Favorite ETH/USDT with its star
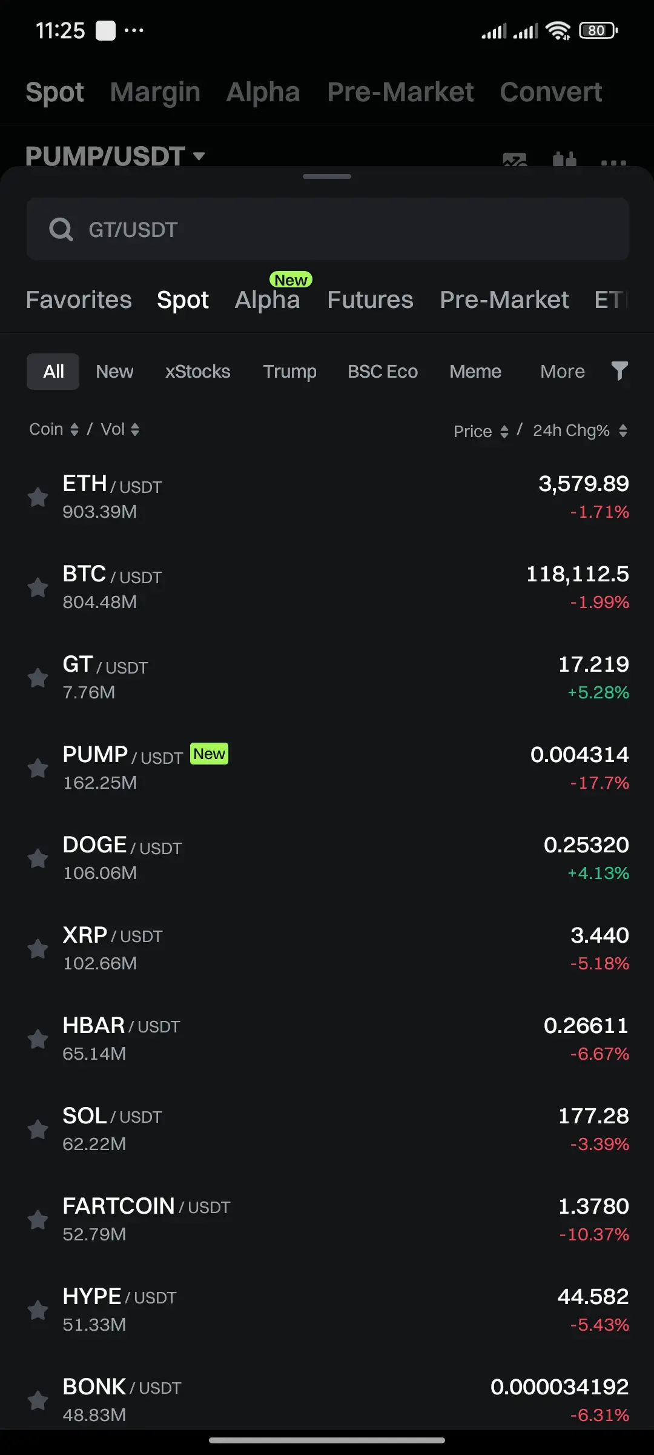Viewport: 654px width, 1455px height. pos(38,497)
